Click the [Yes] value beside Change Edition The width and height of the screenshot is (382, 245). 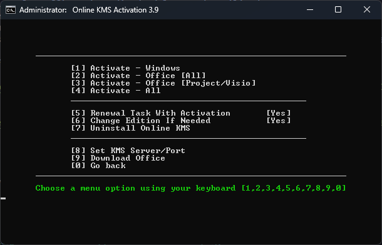(279, 121)
